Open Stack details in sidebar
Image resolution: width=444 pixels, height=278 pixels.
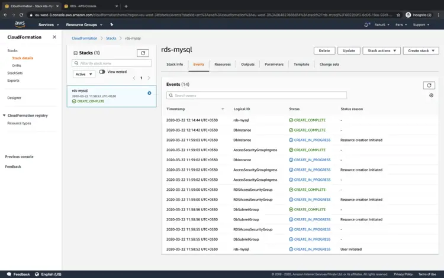tap(22, 58)
